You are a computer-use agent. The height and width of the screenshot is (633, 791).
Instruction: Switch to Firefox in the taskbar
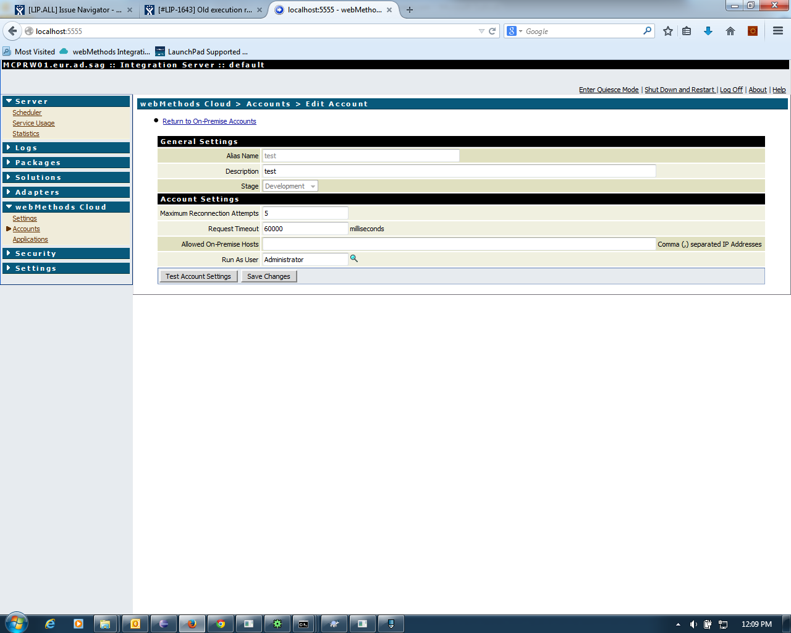click(192, 624)
